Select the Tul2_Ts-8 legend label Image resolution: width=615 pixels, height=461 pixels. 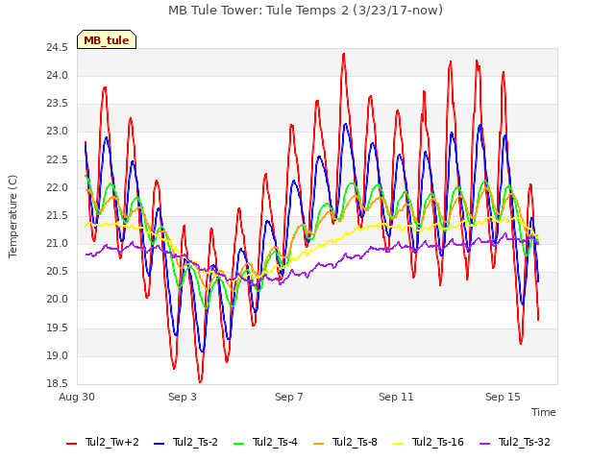tap(355, 442)
